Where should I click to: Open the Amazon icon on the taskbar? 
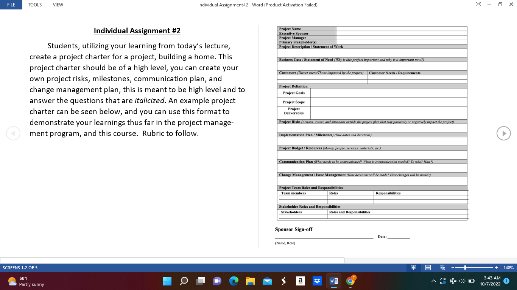click(300, 281)
